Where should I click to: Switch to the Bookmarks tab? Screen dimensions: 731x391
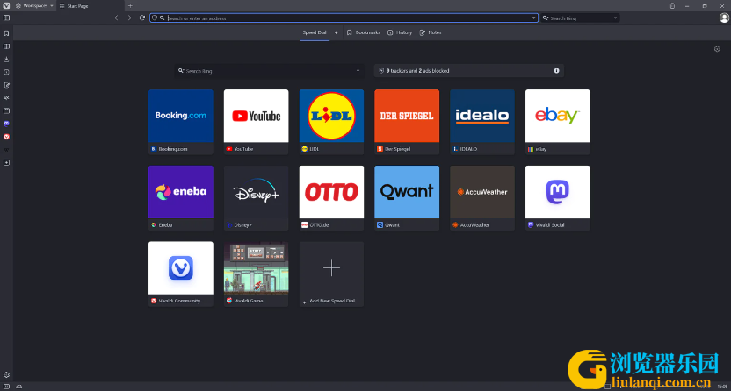363,32
